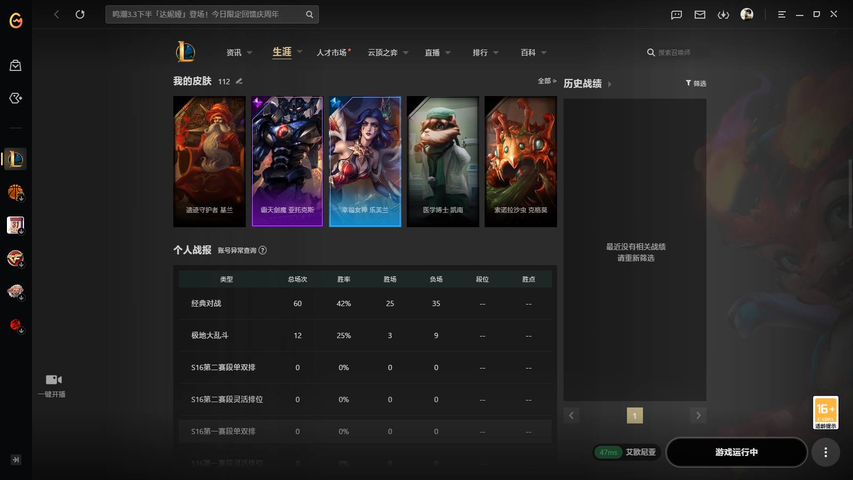This screenshot has width=853, height=480.
Task: Click the WeGame logo icon
Action: [16, 21]
